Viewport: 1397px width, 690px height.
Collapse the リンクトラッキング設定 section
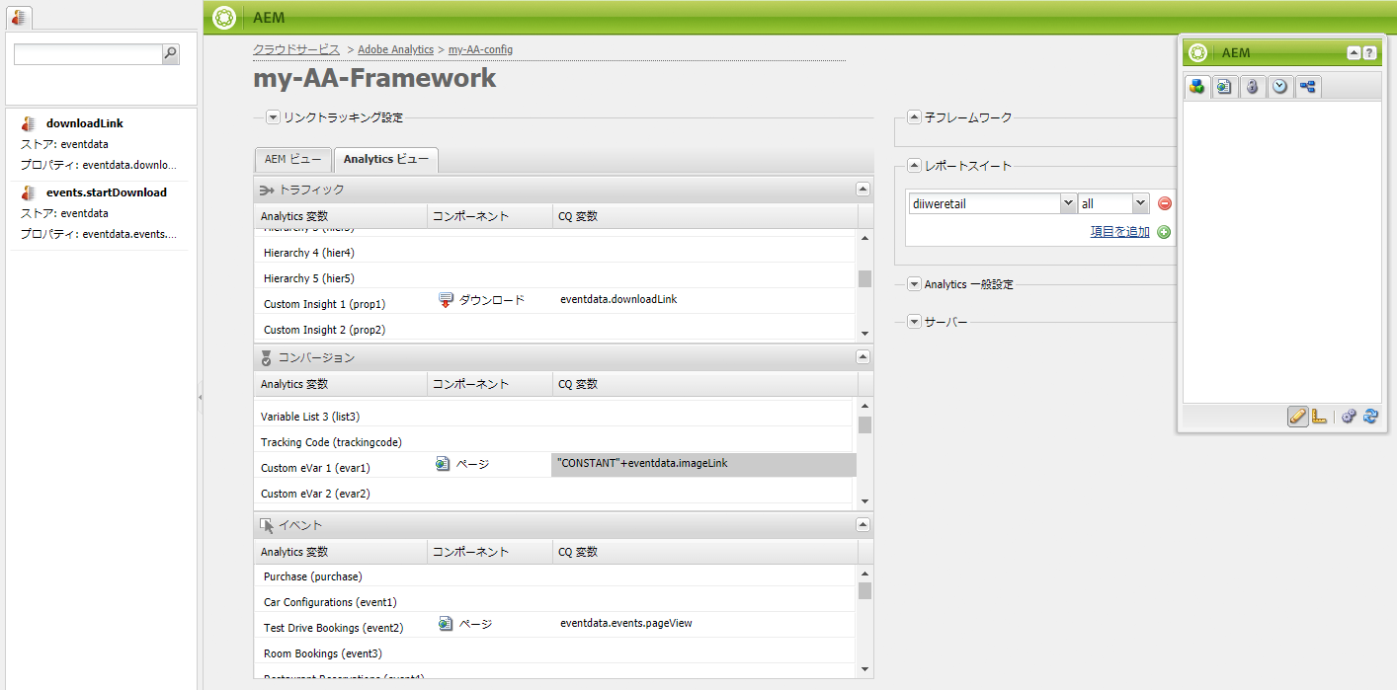click(x=274, y=117)
